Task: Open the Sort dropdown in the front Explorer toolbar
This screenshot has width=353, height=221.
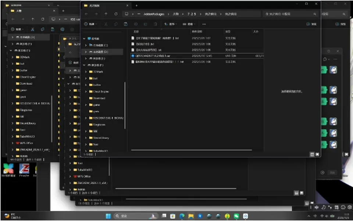Action: [170, 24]
